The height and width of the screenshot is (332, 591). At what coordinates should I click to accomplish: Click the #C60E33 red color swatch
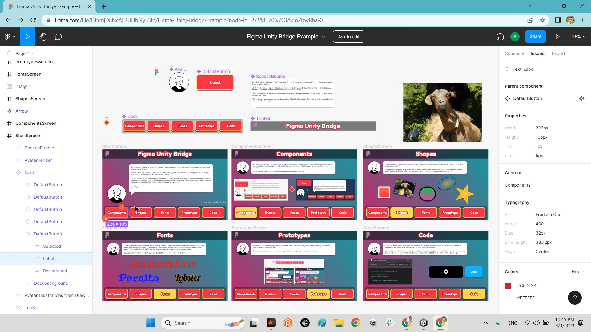tap(508, 286)
